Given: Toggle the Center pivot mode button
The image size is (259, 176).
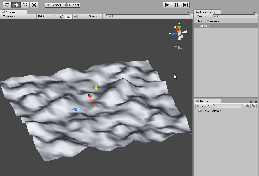Looking at the screenshot, I should click(54, 5).
